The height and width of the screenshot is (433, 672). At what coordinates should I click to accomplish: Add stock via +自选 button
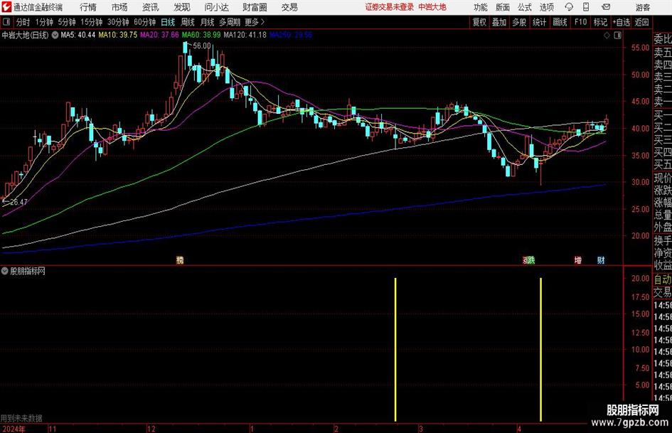pyautogui.click(x=622, y=22)
